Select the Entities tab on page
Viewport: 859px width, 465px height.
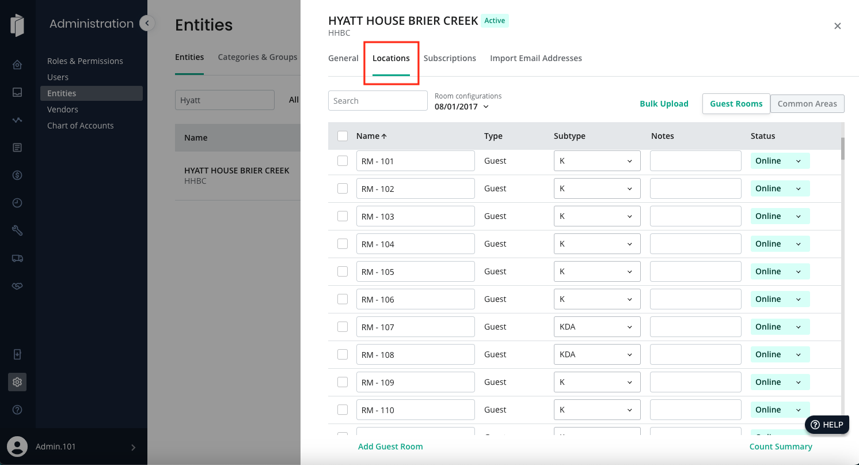(189, 57)
